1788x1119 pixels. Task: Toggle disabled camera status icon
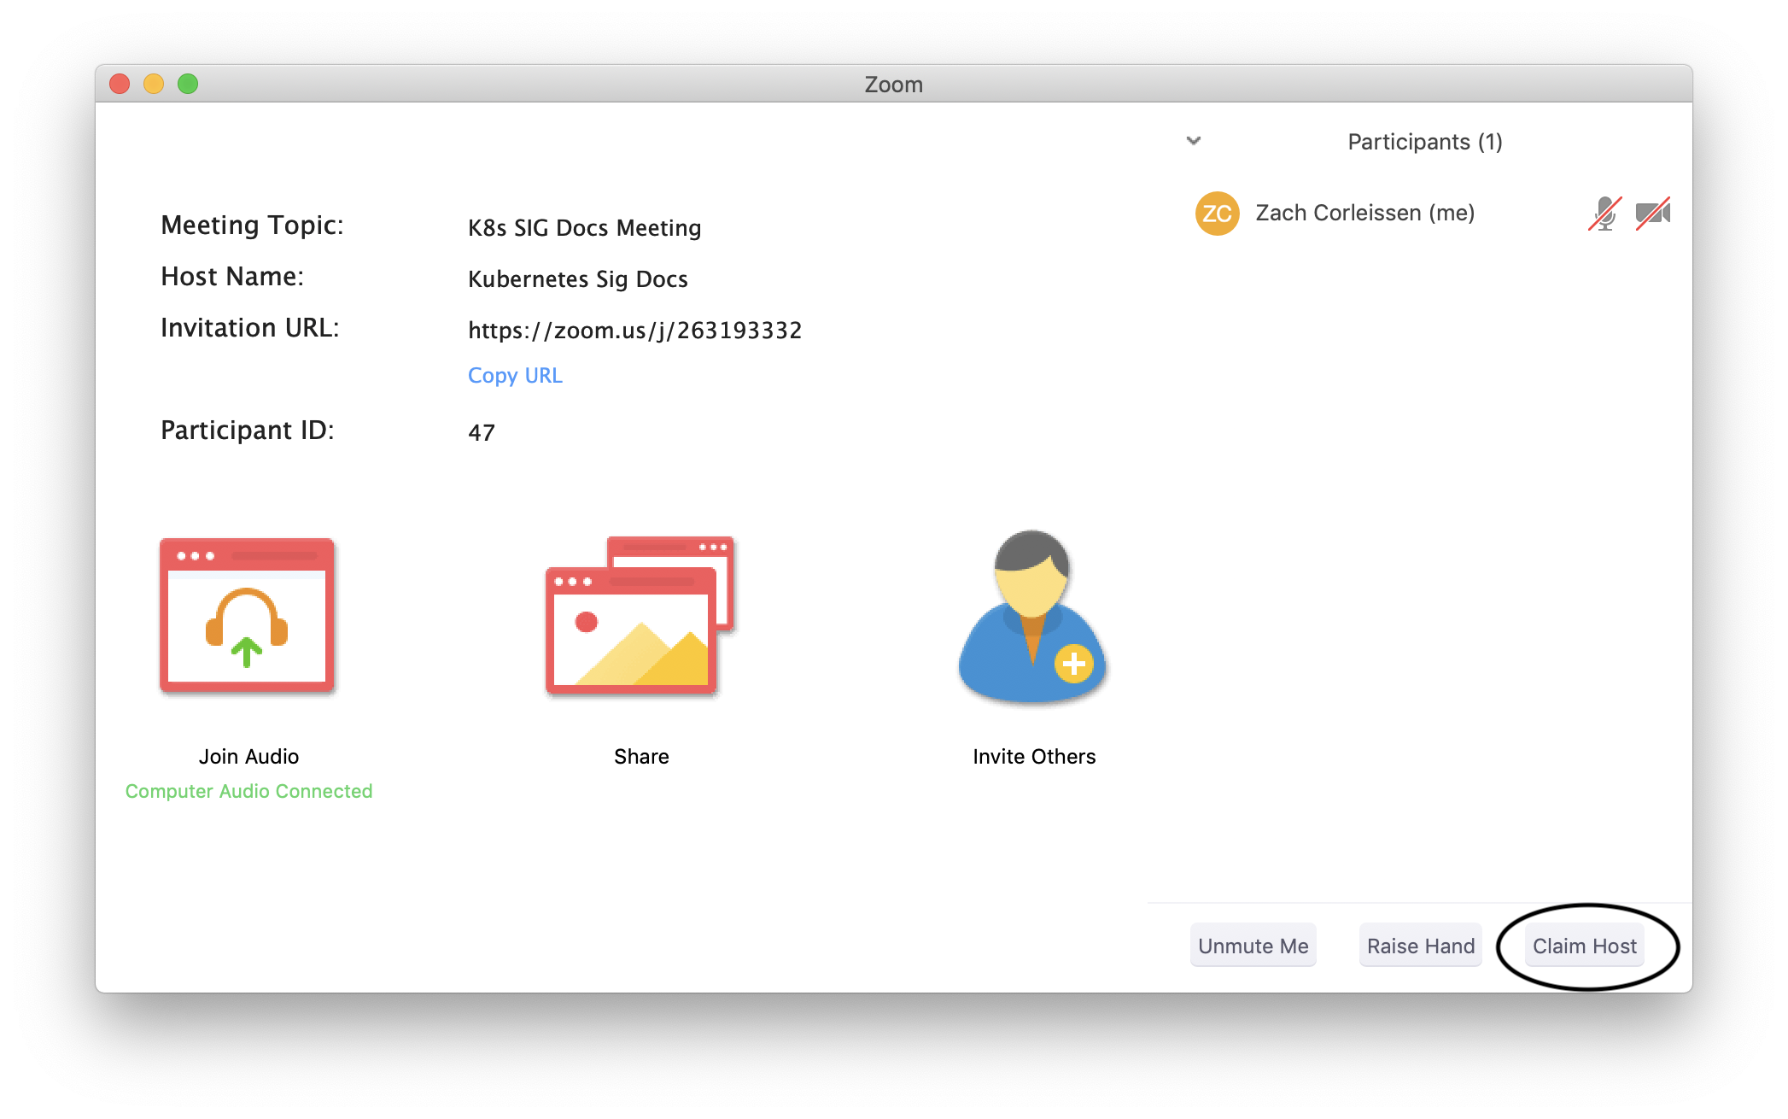[1653, 212]
